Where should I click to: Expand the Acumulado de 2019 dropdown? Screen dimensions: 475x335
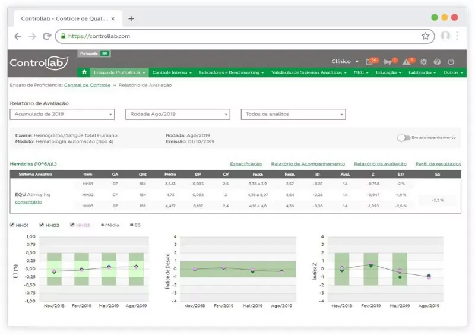click(x=62, y=115)
